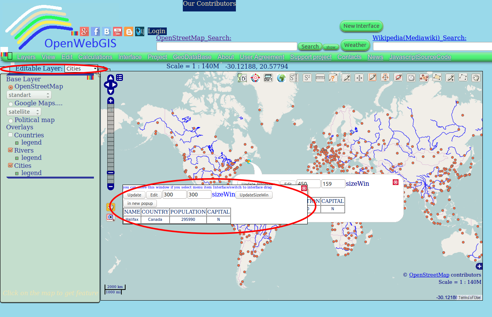Open the Google Maps 'satellite' type dropdown

[x=24, y=112]
